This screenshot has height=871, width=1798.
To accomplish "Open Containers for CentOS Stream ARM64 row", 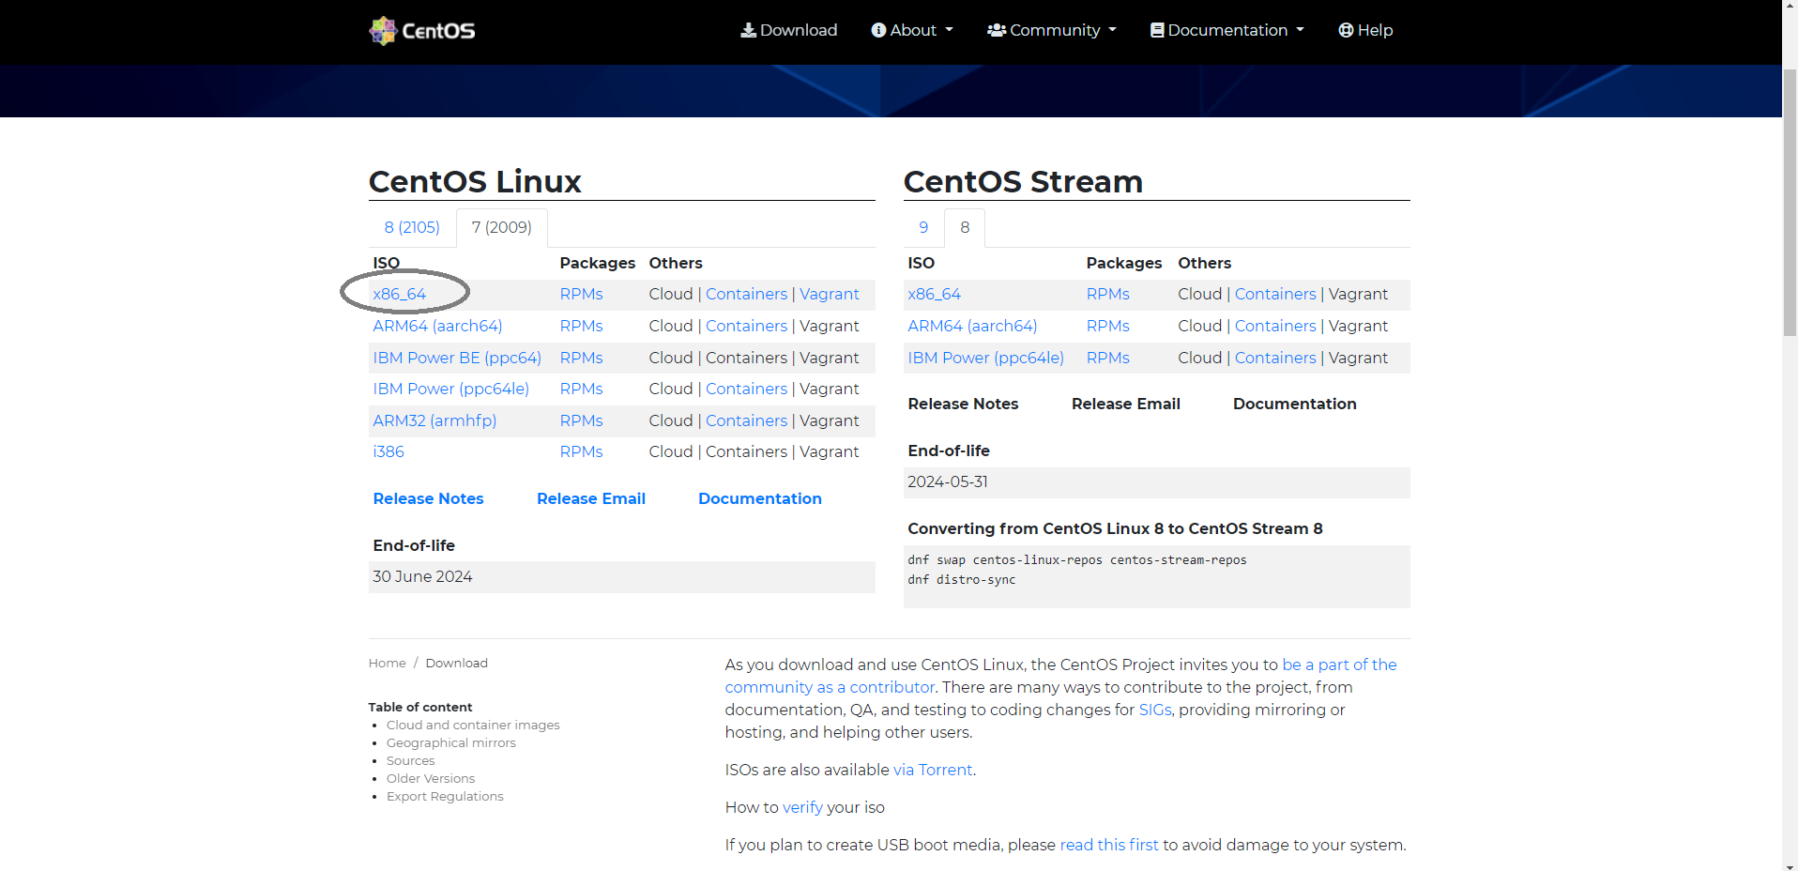I will 1276,326.
